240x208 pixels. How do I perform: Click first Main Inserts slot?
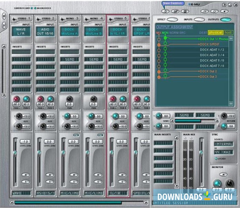pos(163,143)
